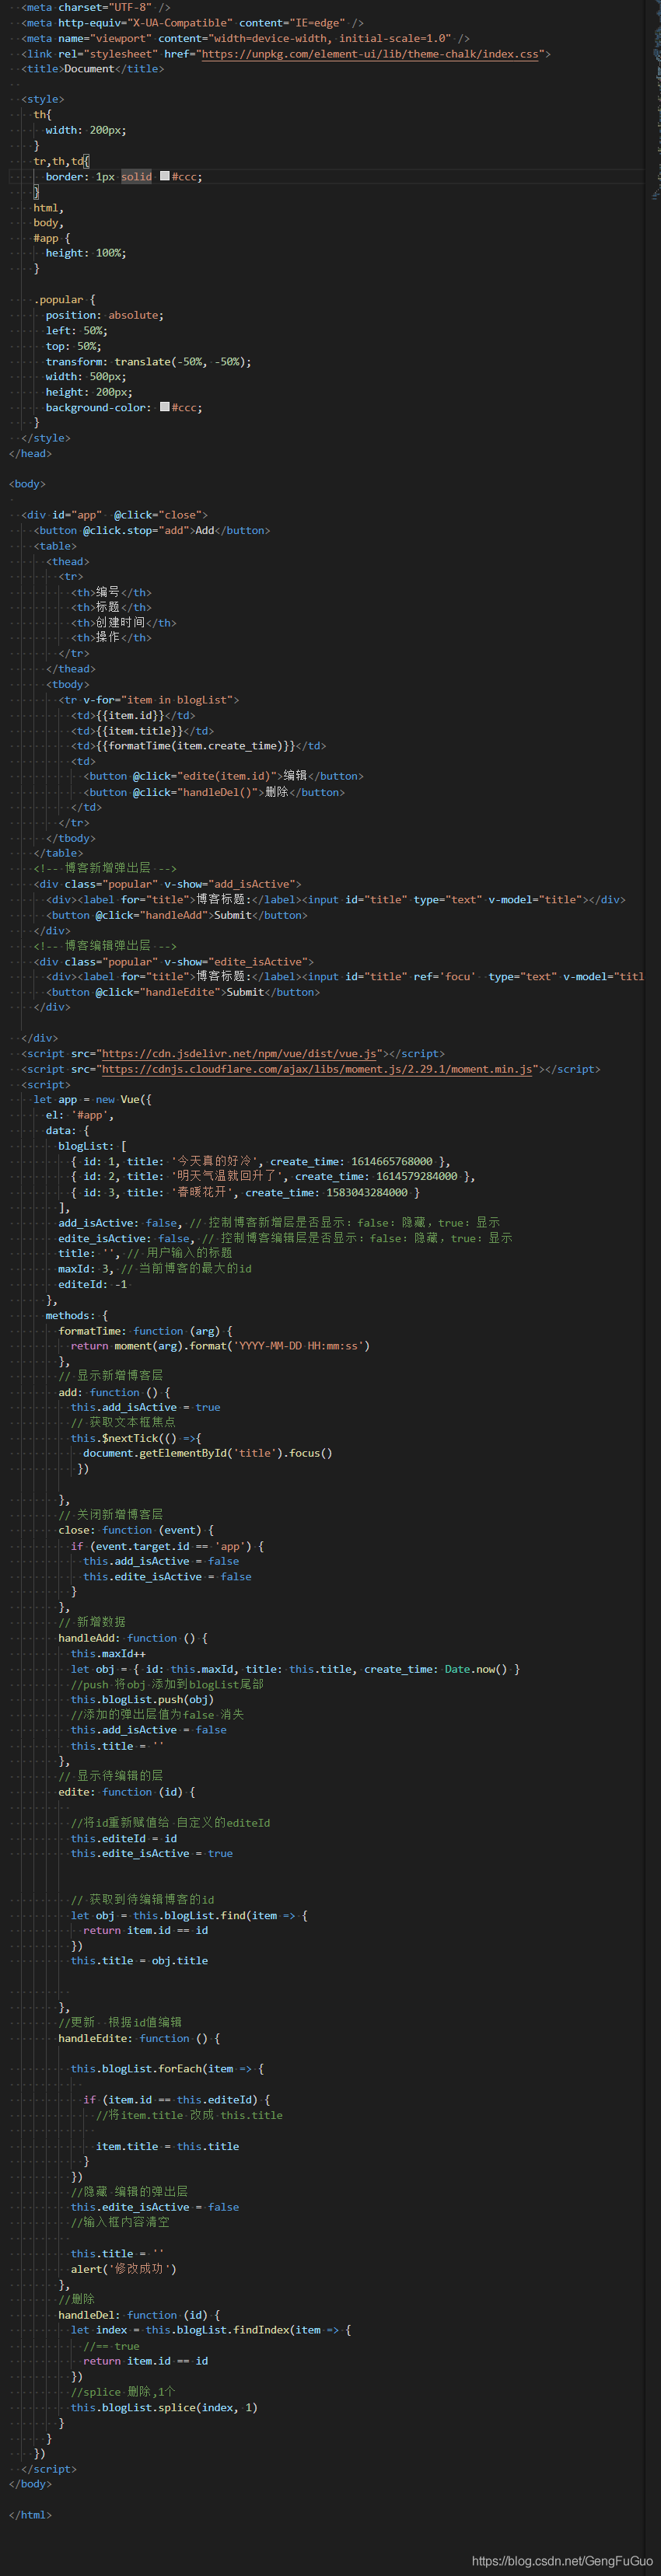Click the formatTime: function (arg) definition
Viewport: 661px width, 2576px height.
[145, 1331]
